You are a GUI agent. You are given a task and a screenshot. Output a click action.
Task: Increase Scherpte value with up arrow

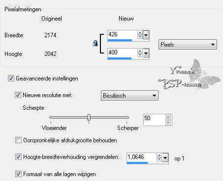(168, 117)
